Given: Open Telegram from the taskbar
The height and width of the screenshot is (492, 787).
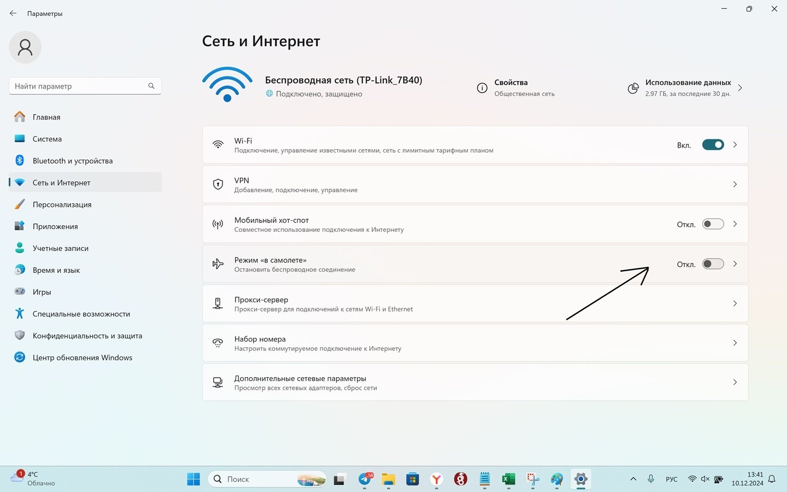Looking at the screenshot, I should [365, 479].
